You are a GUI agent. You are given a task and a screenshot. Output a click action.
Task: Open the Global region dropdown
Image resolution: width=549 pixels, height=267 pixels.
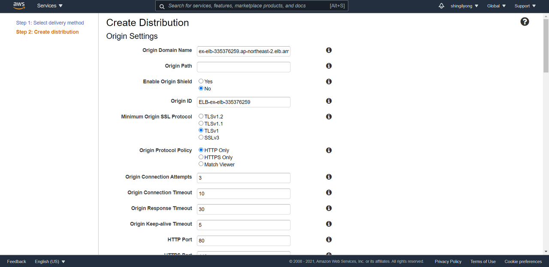[497, 6]
